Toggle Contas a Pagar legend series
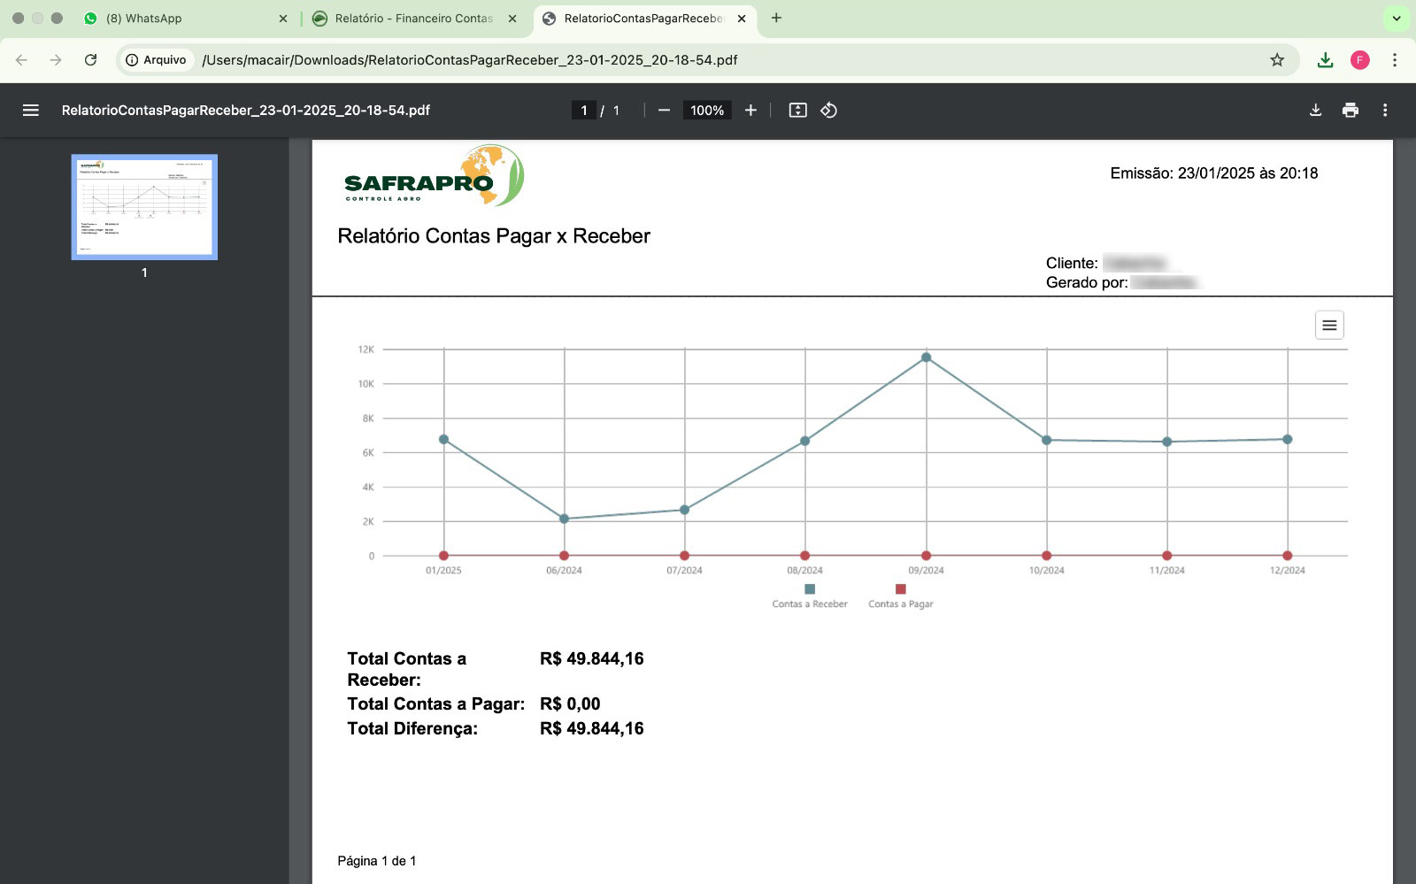Viewport: 1416px width, 884px height. pos(900,596)
